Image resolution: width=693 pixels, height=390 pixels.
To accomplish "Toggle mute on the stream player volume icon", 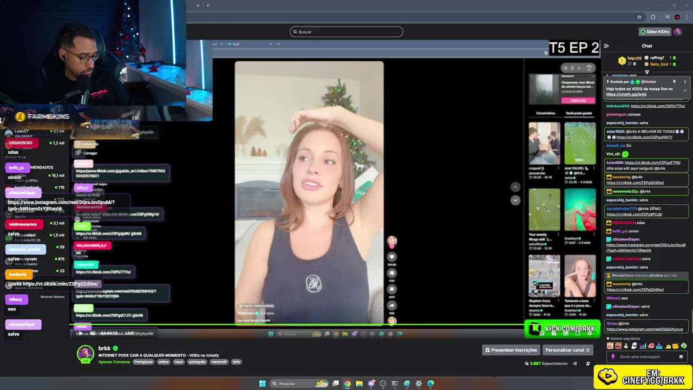I will coord(93,333).
